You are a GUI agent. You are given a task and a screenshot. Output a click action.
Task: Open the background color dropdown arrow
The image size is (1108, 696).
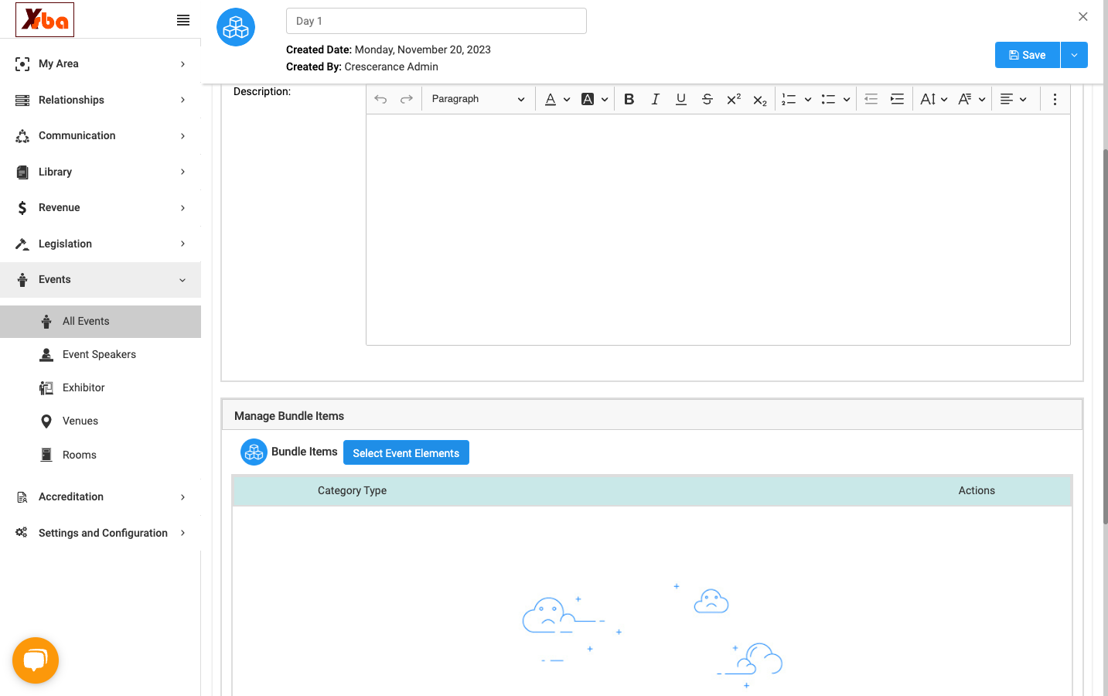(x=605, y=99)
